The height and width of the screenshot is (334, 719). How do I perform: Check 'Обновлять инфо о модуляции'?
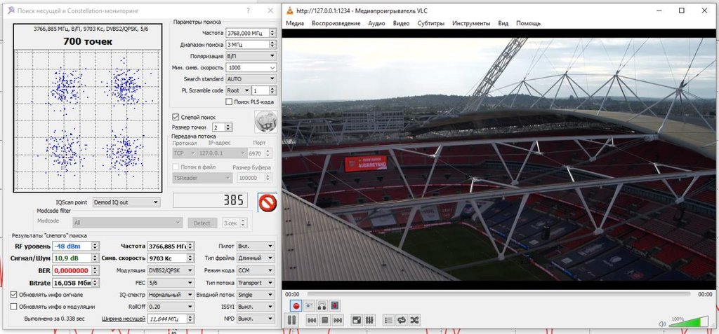click(14, 306)
